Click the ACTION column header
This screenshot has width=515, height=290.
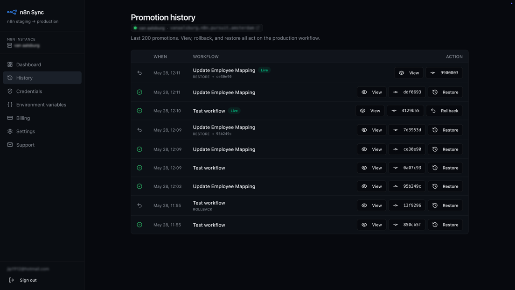pyautogui.click(x=454, y=57)
